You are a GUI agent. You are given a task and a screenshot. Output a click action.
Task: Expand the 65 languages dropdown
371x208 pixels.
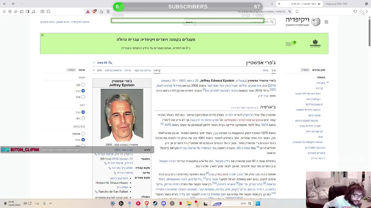[102, 62]
